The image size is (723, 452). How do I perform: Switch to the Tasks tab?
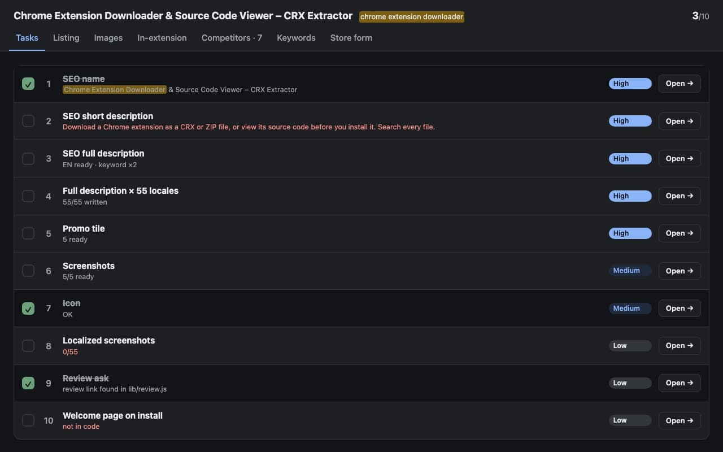click(27, 38)
